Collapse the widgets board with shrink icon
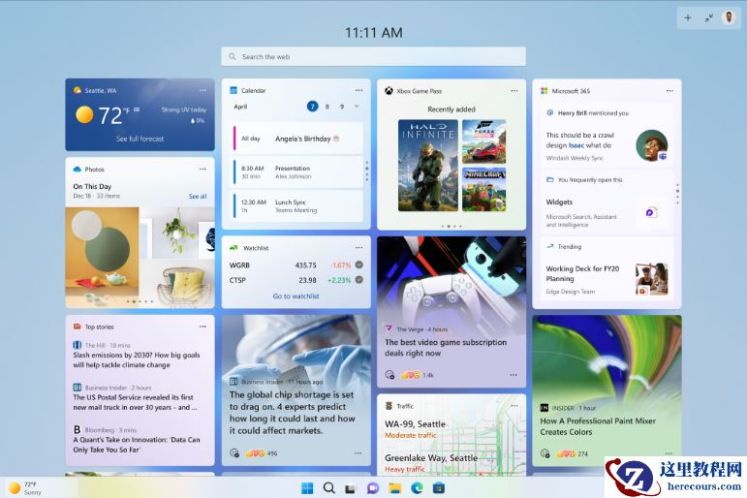The width and height of the screenshot is (747, 498). pyautogui.click(x=709, y=18)
